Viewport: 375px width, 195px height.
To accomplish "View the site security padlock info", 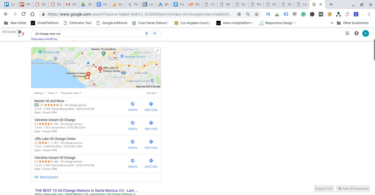I will coord(43,14).
